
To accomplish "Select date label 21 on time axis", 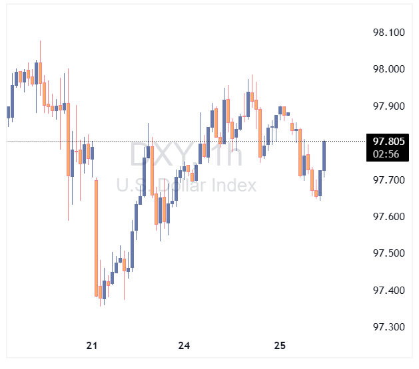I will (x=92, y=346).
